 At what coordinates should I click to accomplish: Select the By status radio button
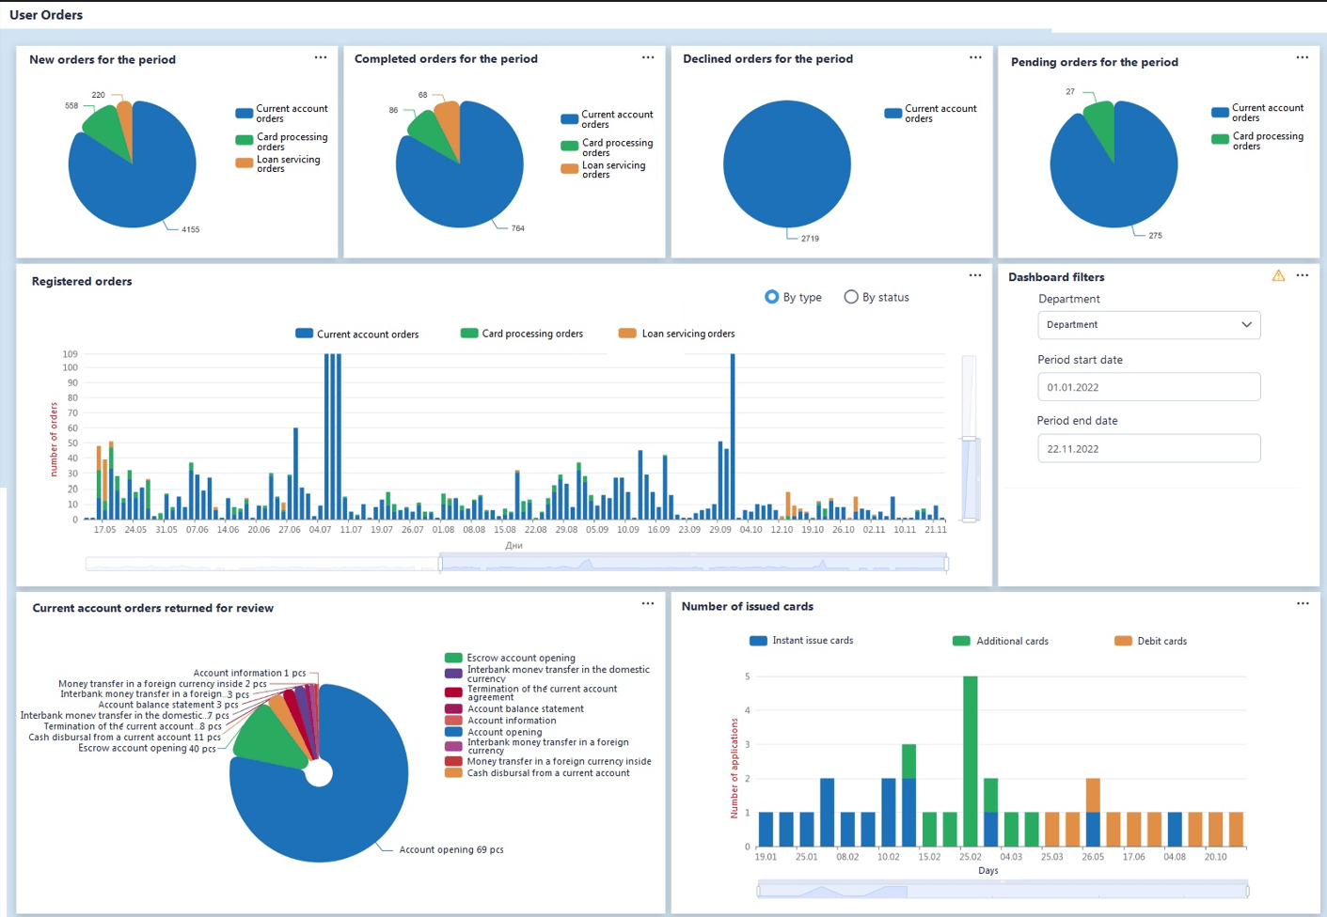pyautogui.click(x=851, y=297)
